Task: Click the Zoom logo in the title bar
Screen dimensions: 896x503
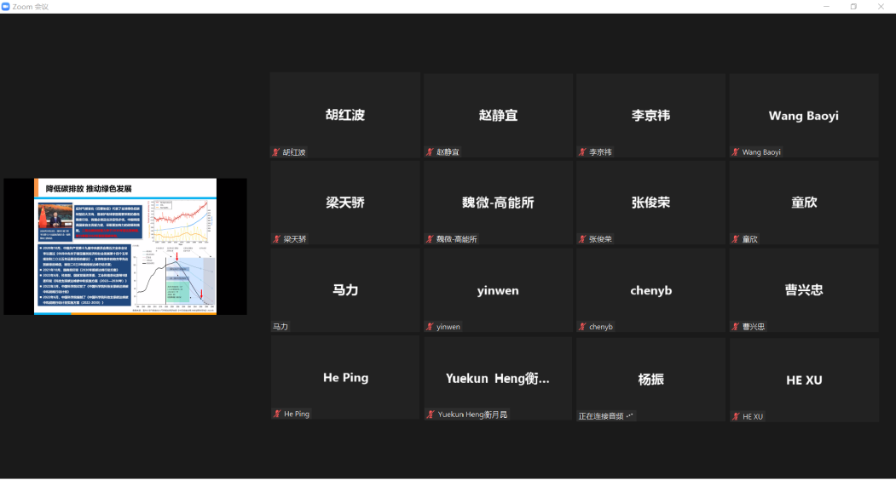Action: [x=6, y=6]
